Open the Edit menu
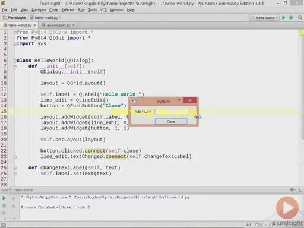Screen dimensions: 304x228 14,10
